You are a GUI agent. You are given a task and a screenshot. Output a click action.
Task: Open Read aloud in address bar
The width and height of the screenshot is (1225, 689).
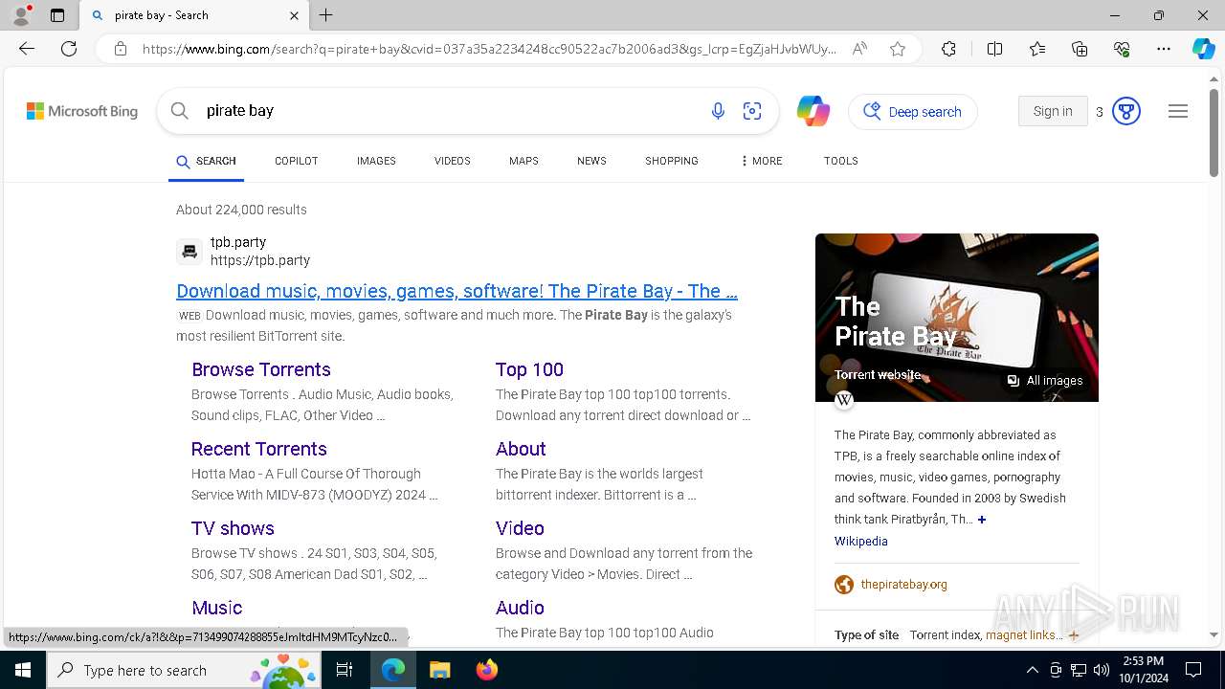[859, 49]
